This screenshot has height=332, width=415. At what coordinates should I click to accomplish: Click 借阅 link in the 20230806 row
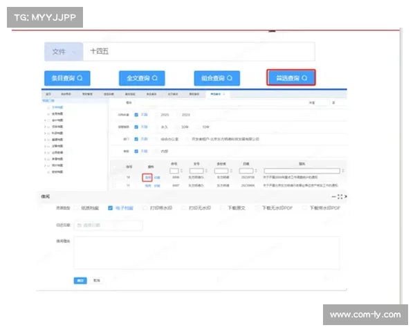[148, 186]
